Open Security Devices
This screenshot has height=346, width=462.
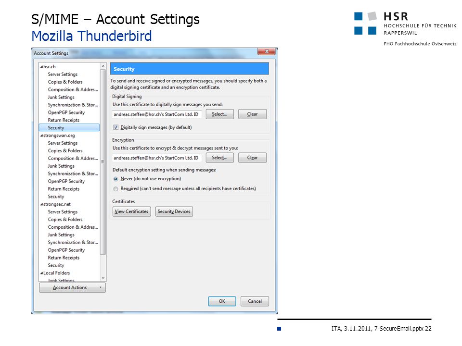pyautogui.click(x=174, y=211)
